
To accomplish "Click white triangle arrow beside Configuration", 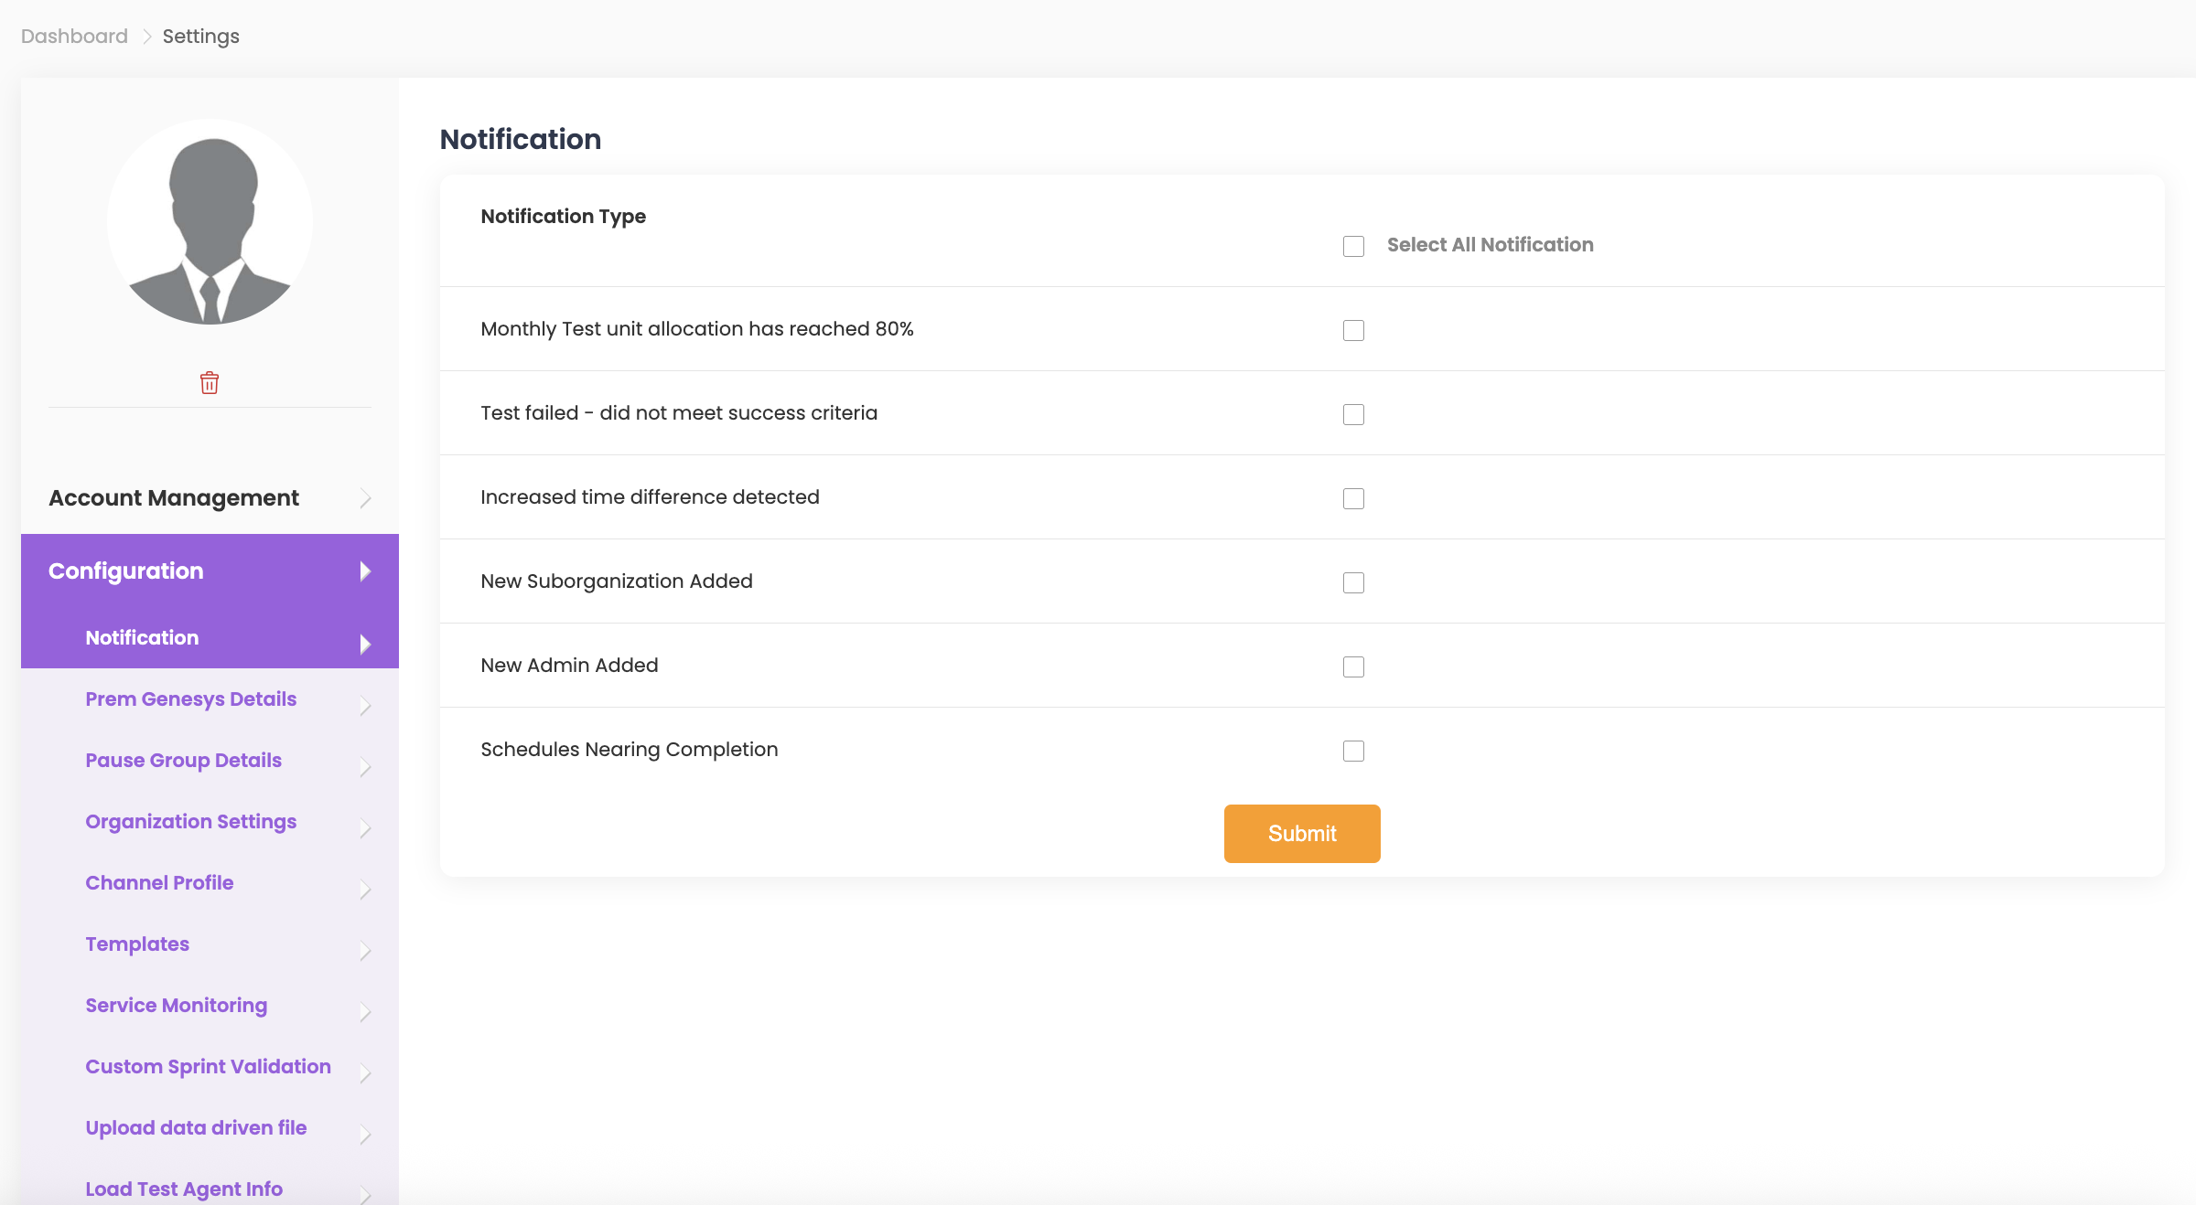I will [x=365, y=571].
